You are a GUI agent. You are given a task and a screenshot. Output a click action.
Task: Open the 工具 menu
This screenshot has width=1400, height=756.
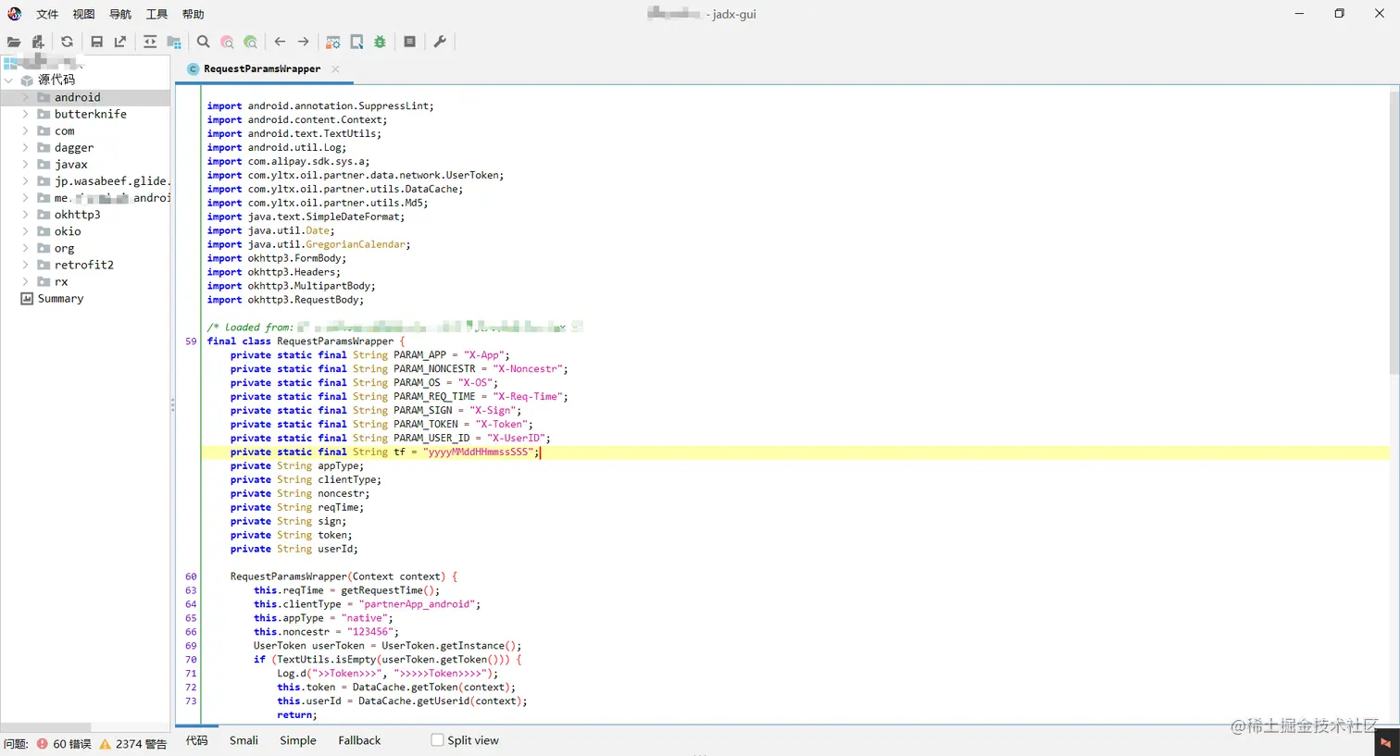pyautogui.click(x=156, y=14)
